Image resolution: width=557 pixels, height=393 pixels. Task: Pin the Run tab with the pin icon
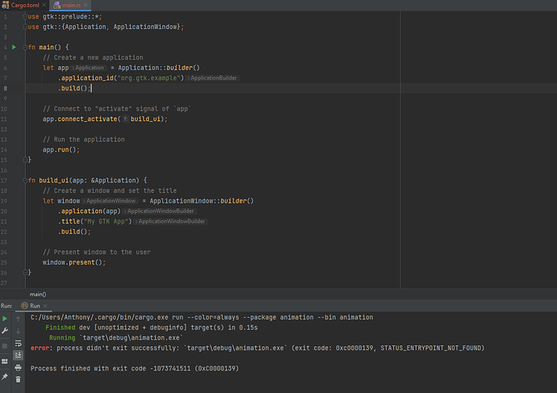[x=6, y=377]
